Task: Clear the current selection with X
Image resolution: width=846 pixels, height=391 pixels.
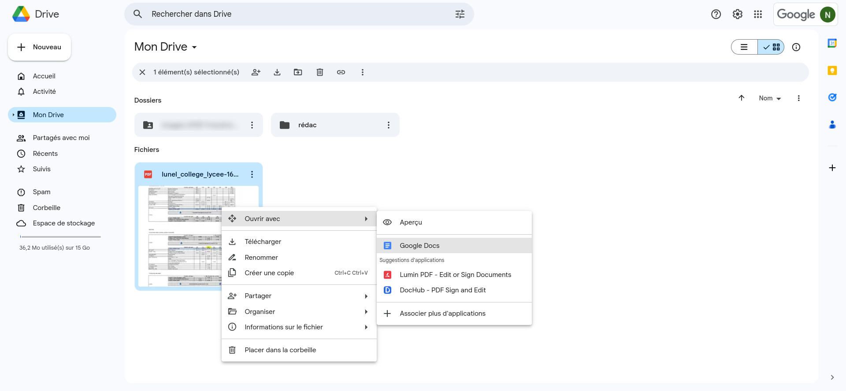Action: 142,72
